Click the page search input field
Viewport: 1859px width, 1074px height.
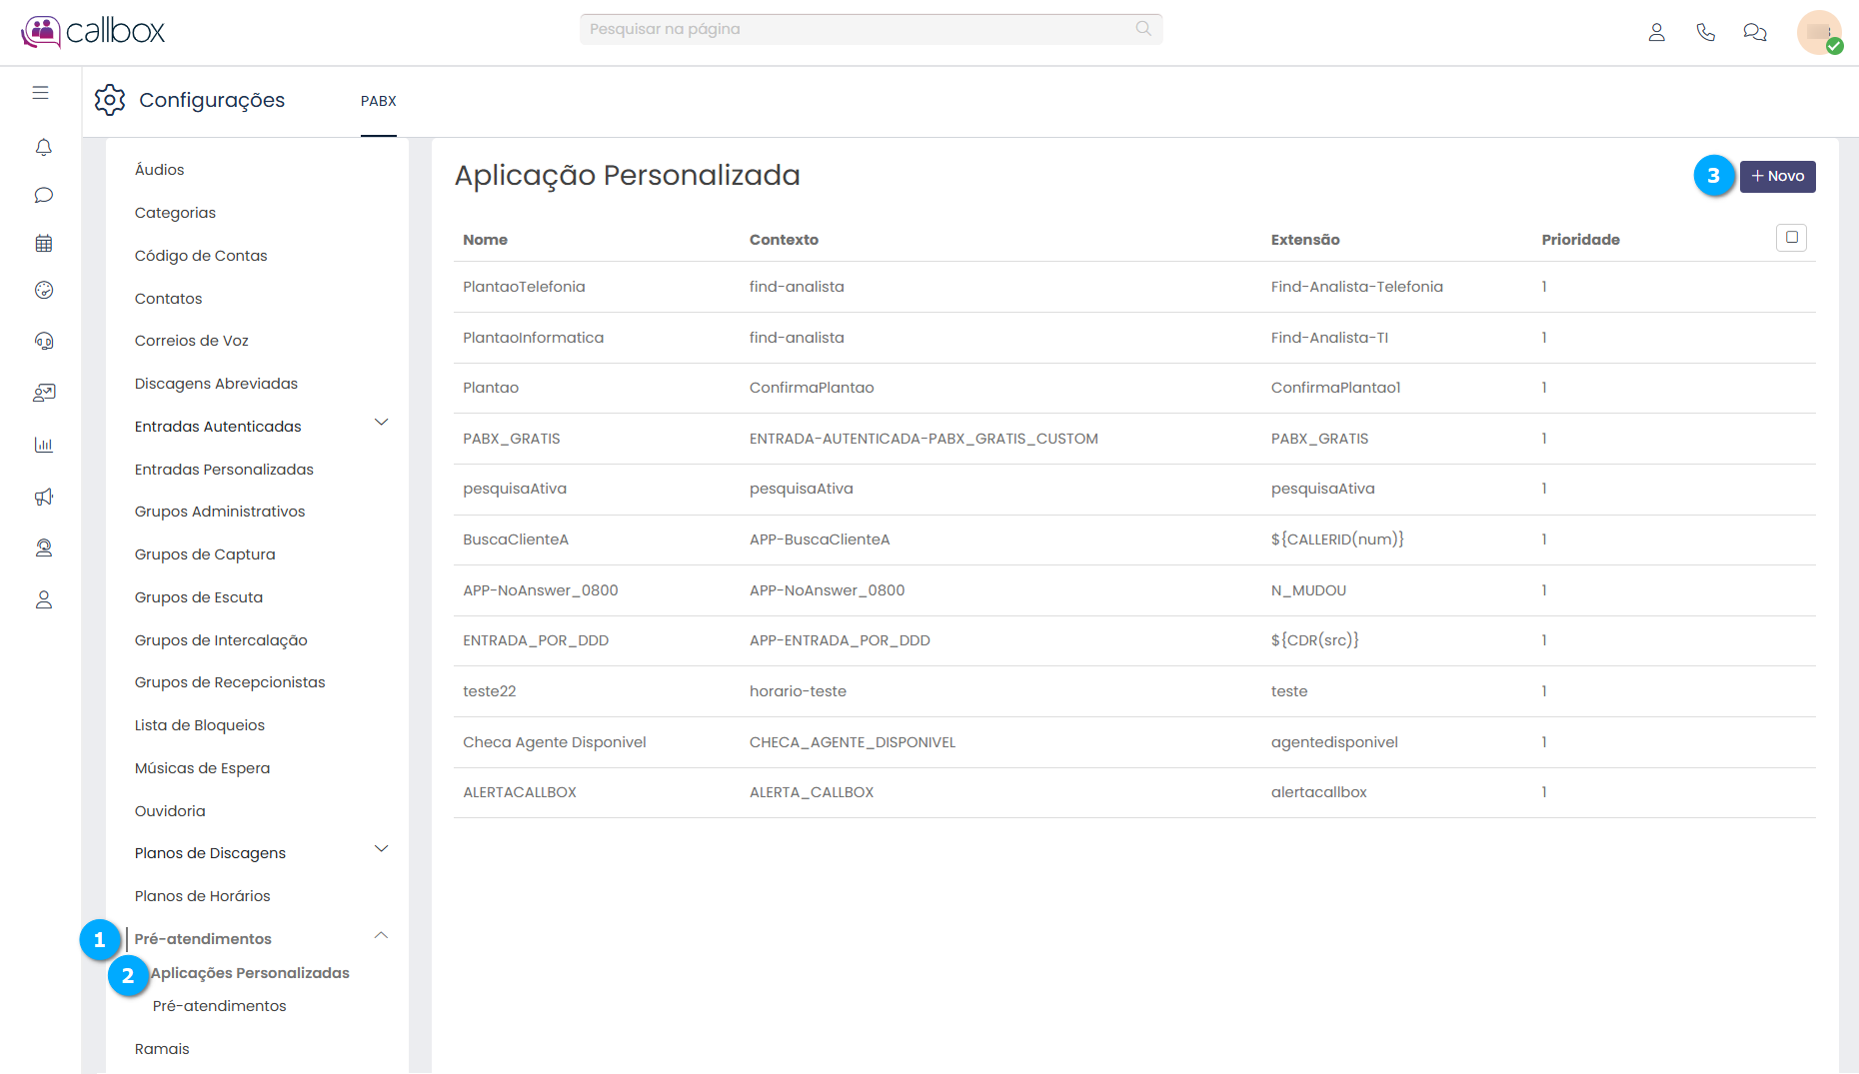click(x=860, y=29)
